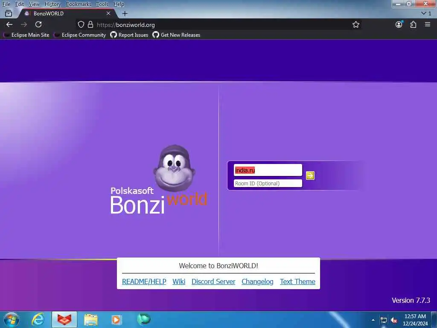Open the View menu
Image resolution: width=437 pixels, height=328 pixels.
(34, 4)
